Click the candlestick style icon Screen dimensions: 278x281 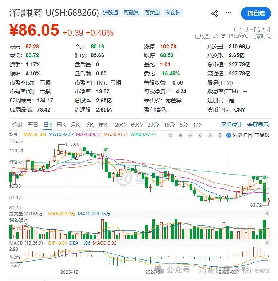[x=219, y=135]
